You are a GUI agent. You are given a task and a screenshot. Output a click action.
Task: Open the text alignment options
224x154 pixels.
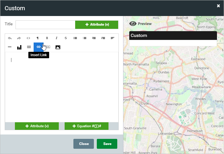pyautogui.click(x=113, y=38)
